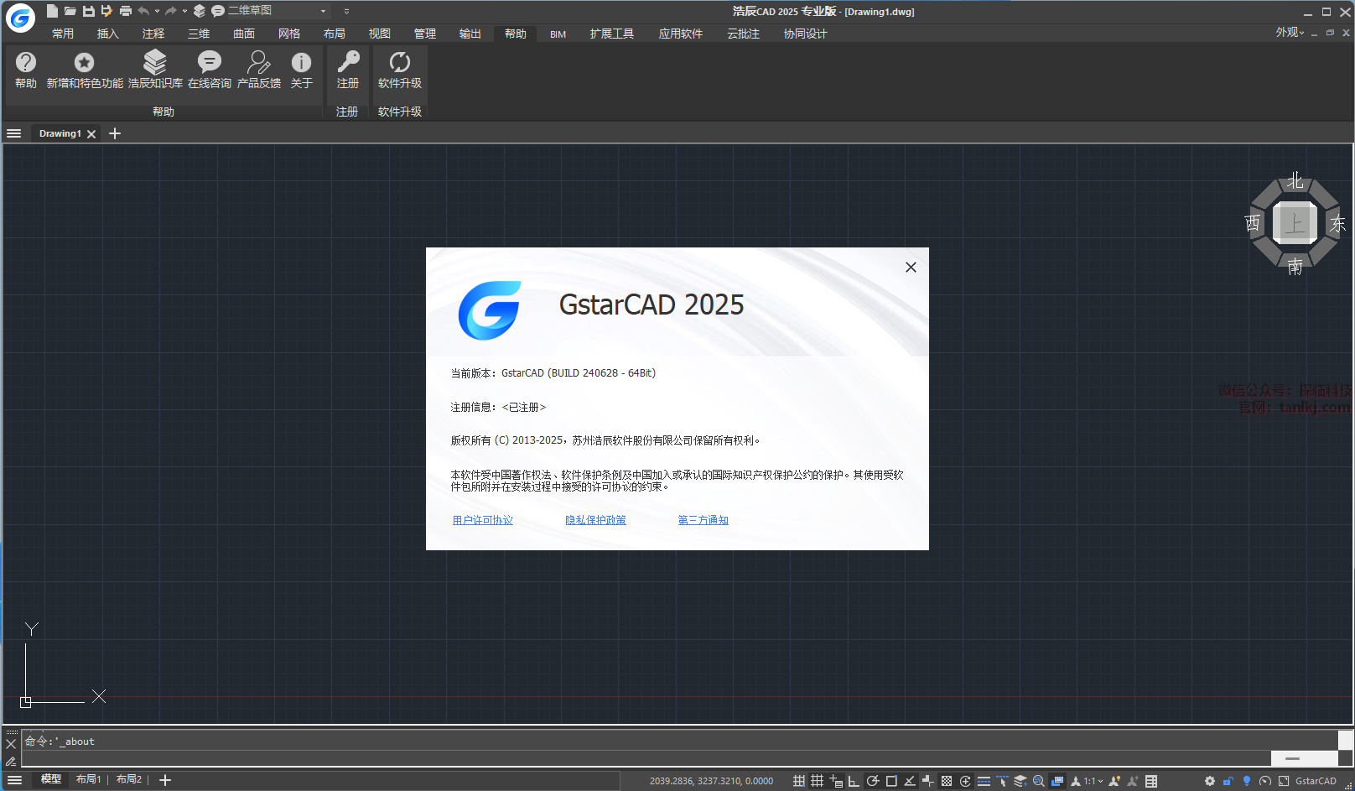Open the 外观 appearance dropdown

(x=1290, y=33)
